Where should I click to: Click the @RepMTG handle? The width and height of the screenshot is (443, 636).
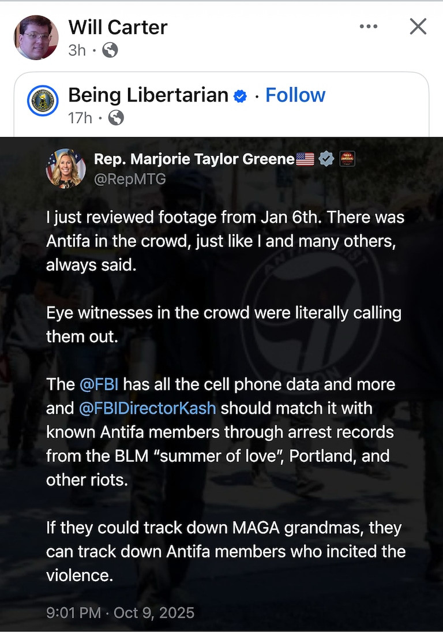click(x=129, y=179)
